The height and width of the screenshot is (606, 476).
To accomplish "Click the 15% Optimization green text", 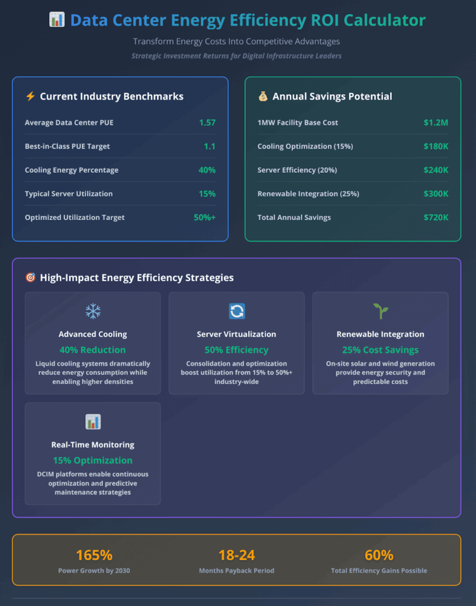I will click(x=93, y=460).
